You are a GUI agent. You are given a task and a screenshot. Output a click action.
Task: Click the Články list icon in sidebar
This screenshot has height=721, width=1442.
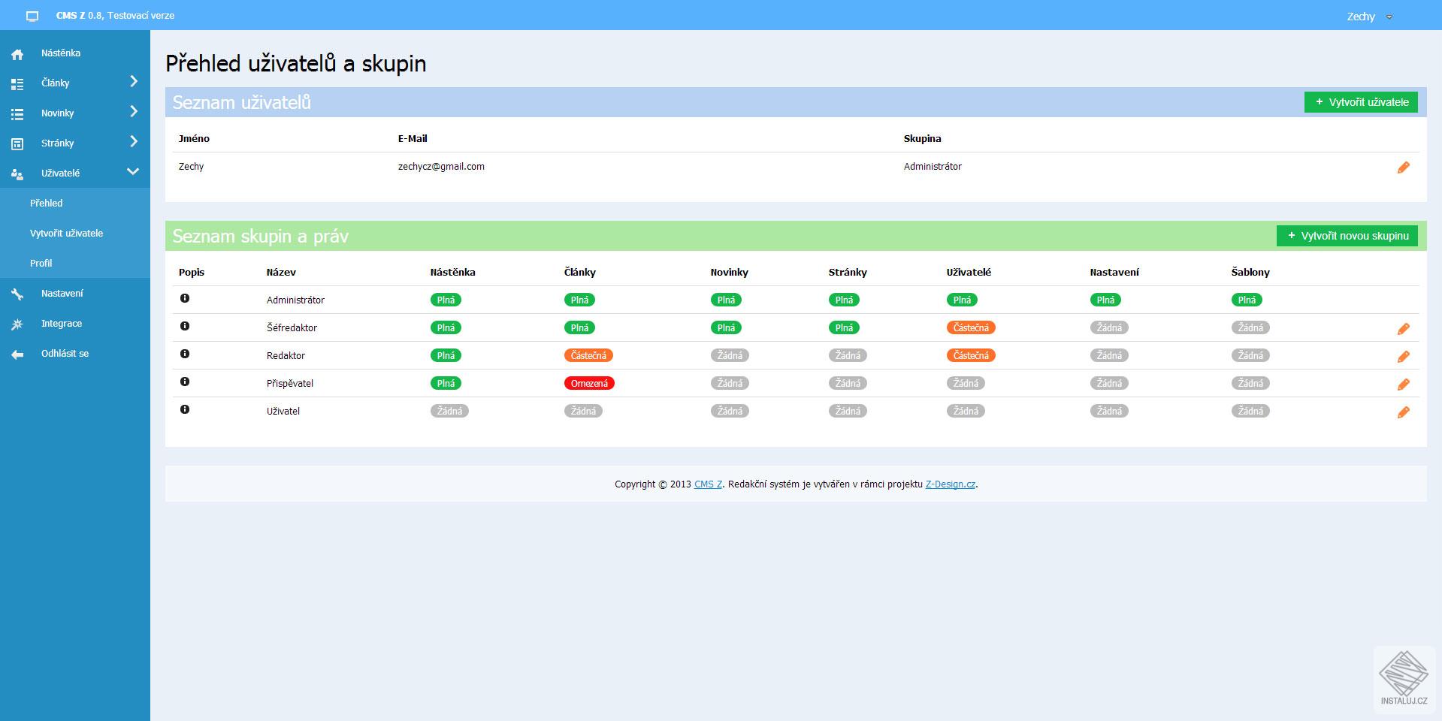[17, 84]
